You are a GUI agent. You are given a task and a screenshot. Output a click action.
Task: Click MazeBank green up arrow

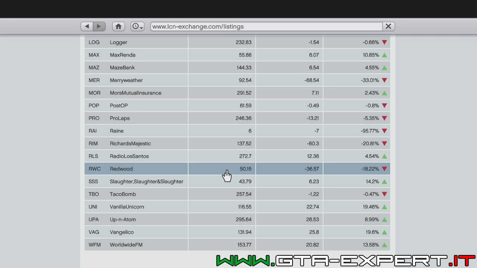[385, 68]
